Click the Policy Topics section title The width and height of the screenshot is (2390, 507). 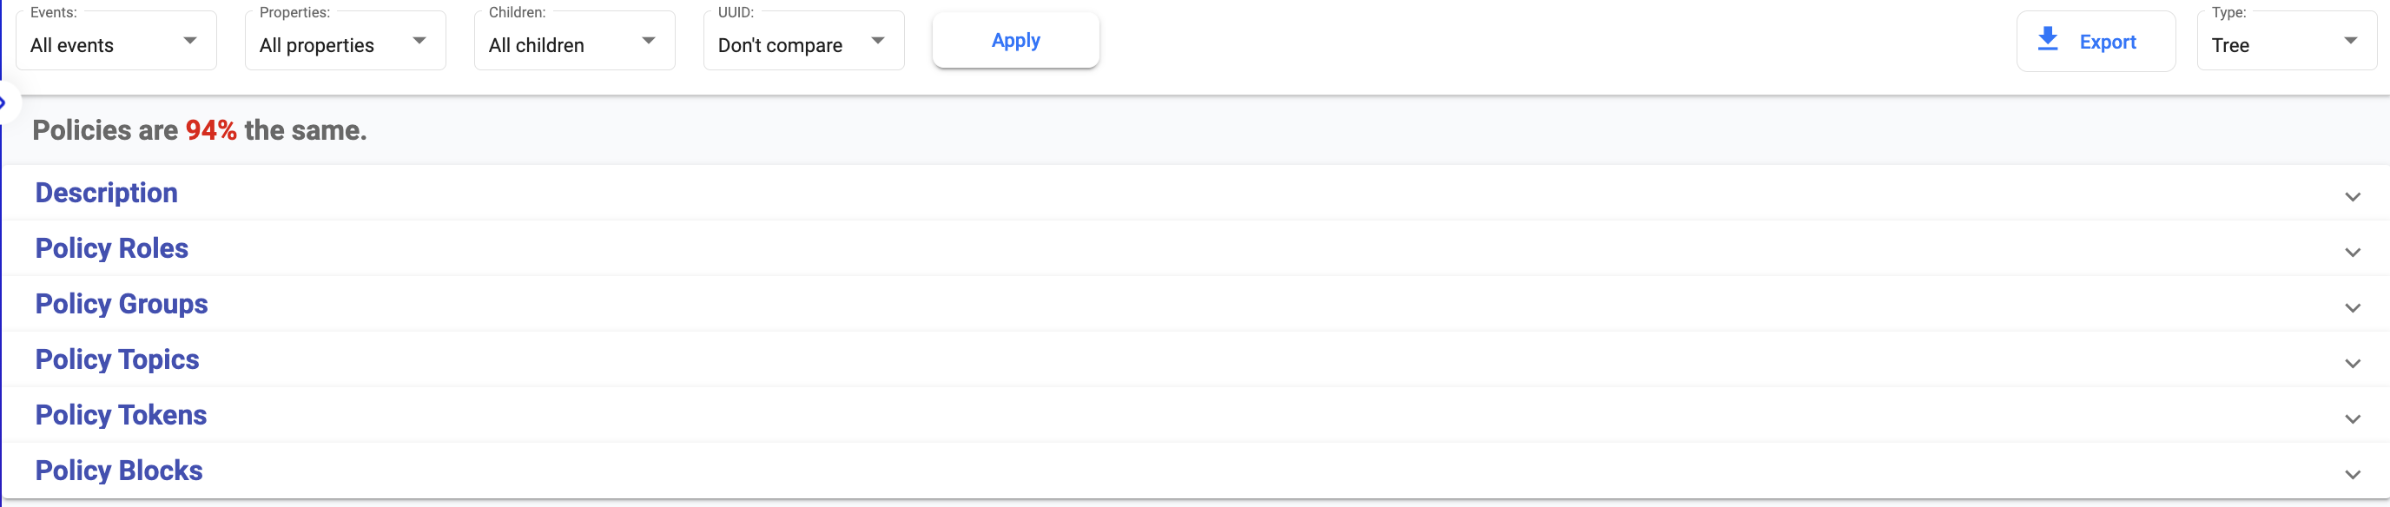point(118,359)
